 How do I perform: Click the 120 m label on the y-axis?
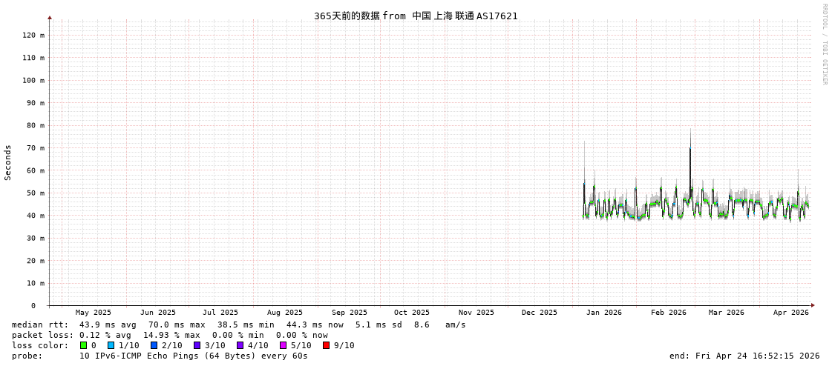tap(33, 35)
